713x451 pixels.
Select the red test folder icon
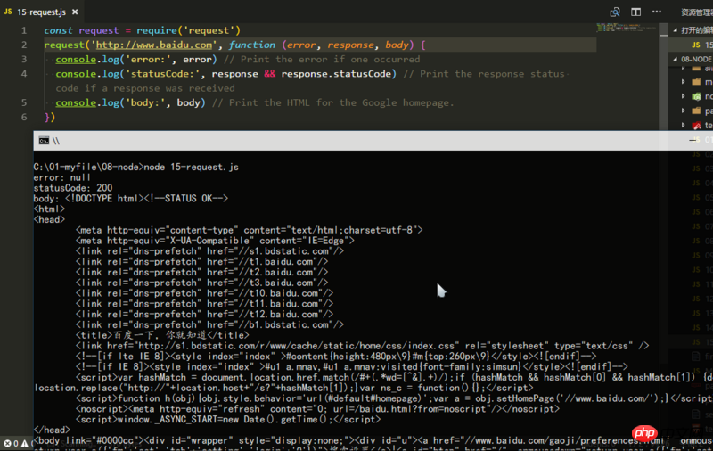pyautogui.click(x=696, y=125)
